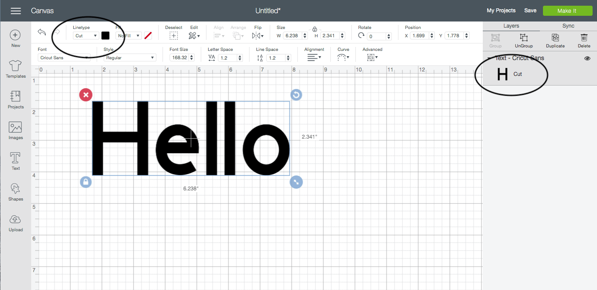The width and height of the screenshot is (597, 290).
Task: Click the Duplicate layer icon
Action: [555, 41]
